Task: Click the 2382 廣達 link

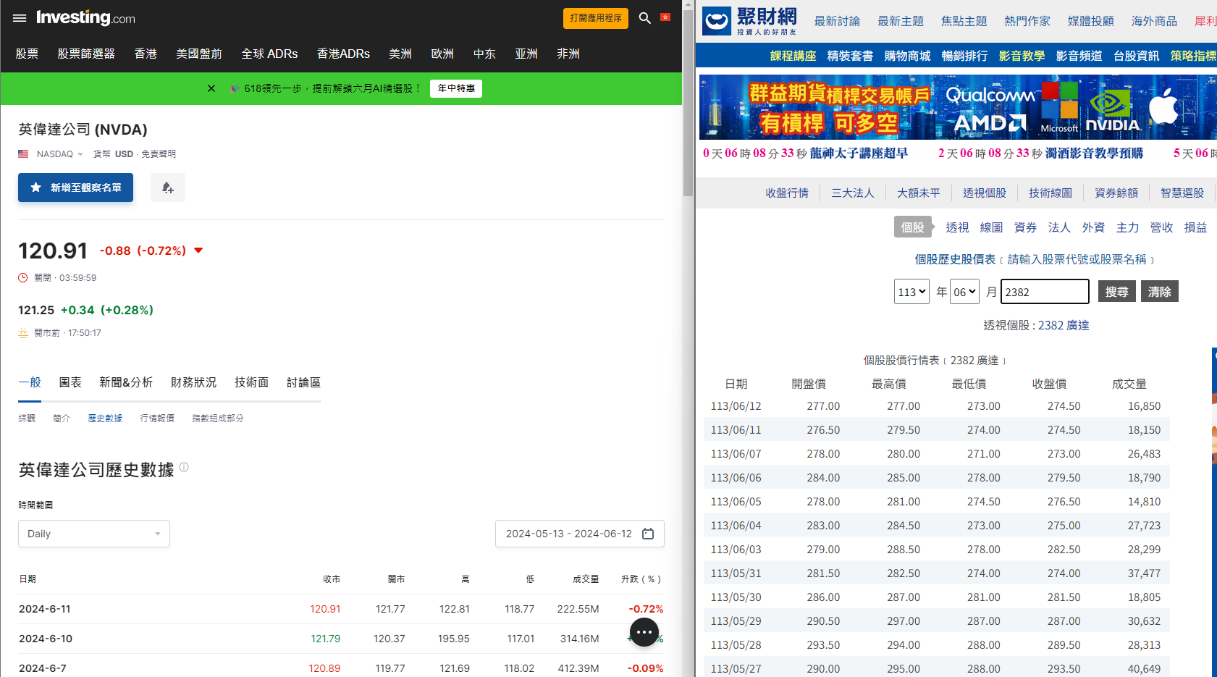Action: (x=1064, y=325)
